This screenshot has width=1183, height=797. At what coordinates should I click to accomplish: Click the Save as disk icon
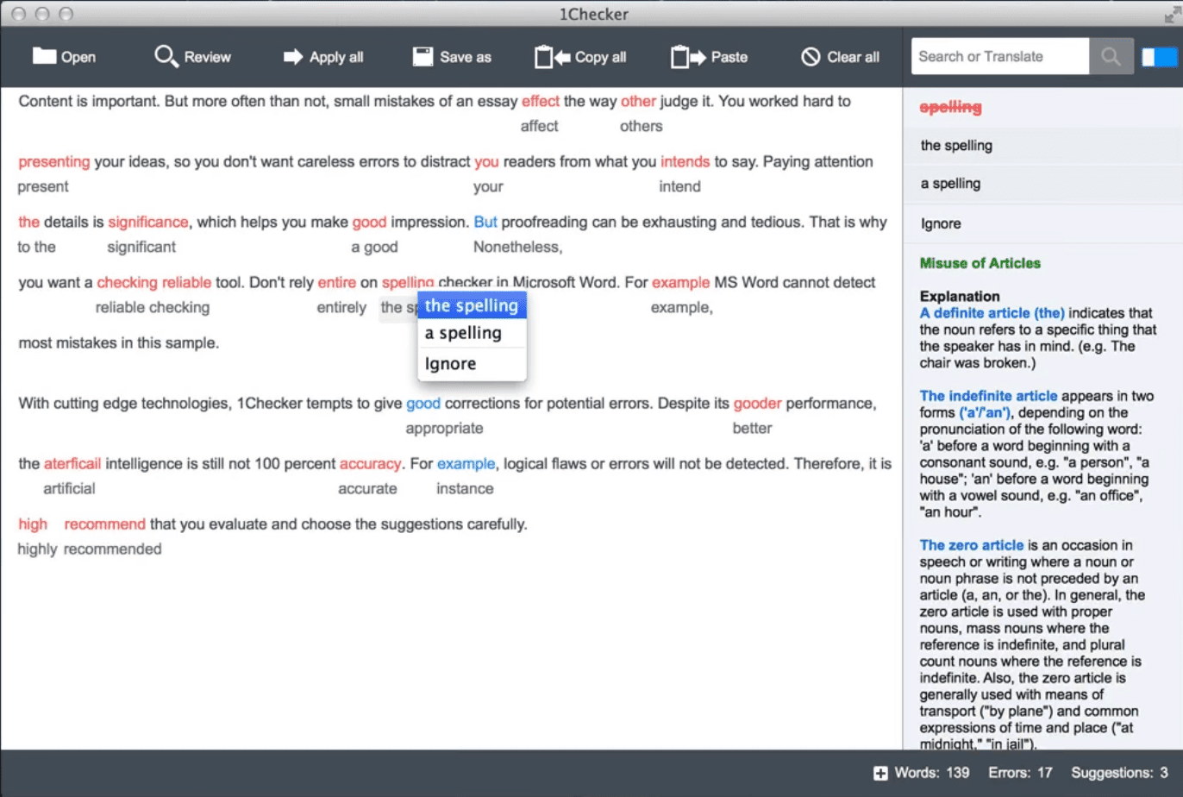tap(422, 57)
